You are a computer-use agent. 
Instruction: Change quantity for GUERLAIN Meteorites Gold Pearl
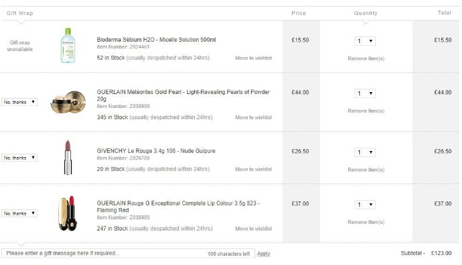[365, 93]
